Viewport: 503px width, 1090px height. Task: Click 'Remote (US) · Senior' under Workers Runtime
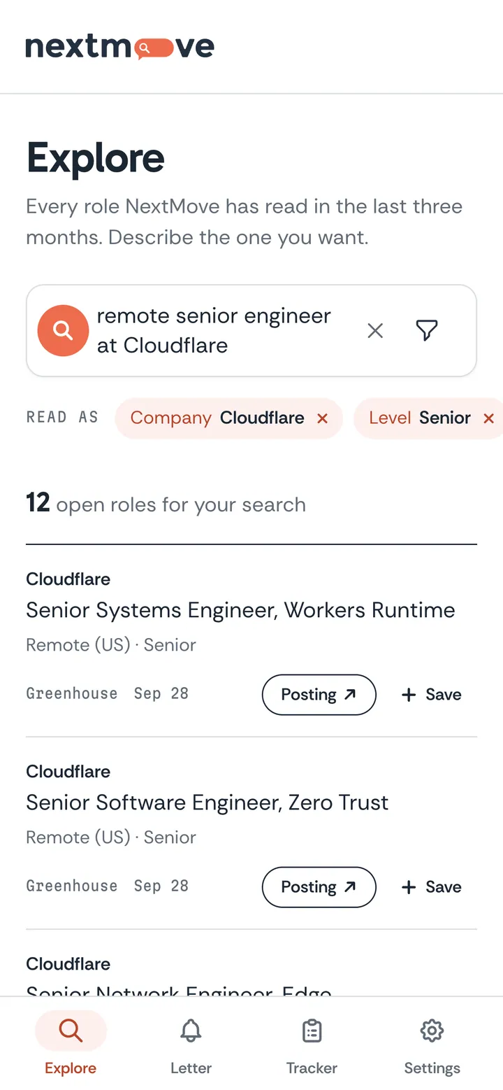pos(111,645)
